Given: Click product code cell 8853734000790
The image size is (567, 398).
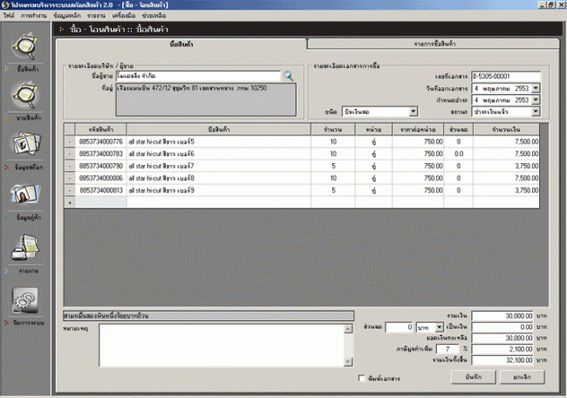Looking at the screenshot, I should [101, 166].
